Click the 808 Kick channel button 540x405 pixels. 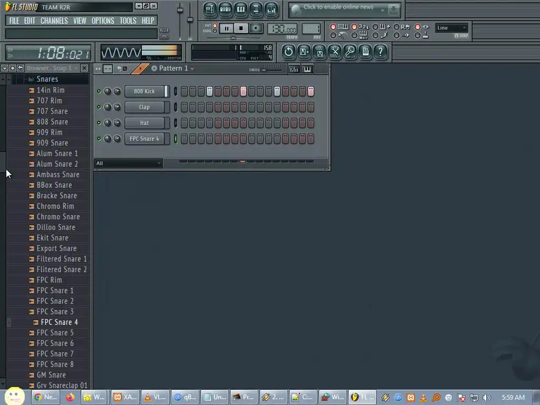coord(144,91)
